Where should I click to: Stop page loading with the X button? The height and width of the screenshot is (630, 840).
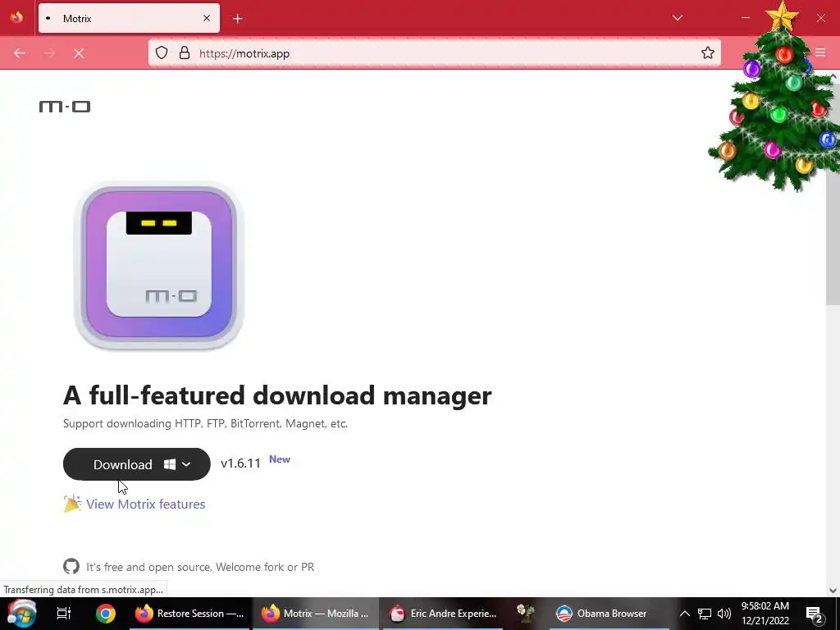point(79,53)
